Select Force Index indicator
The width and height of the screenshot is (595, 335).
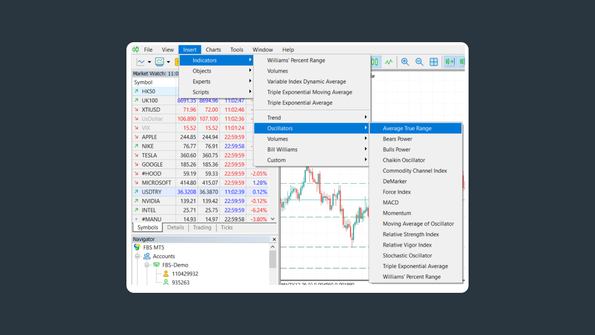[x=416, y=192]
